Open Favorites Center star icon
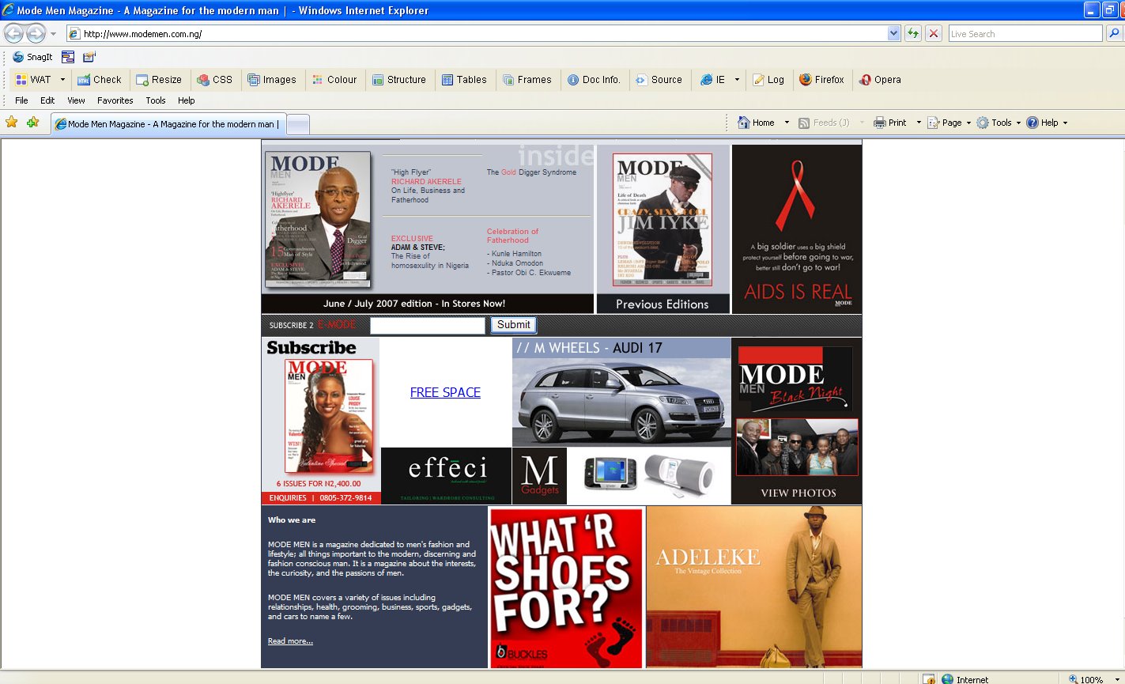Image resolution: width=1125 pixels, height=684 pixels. (x=12, y=123)
